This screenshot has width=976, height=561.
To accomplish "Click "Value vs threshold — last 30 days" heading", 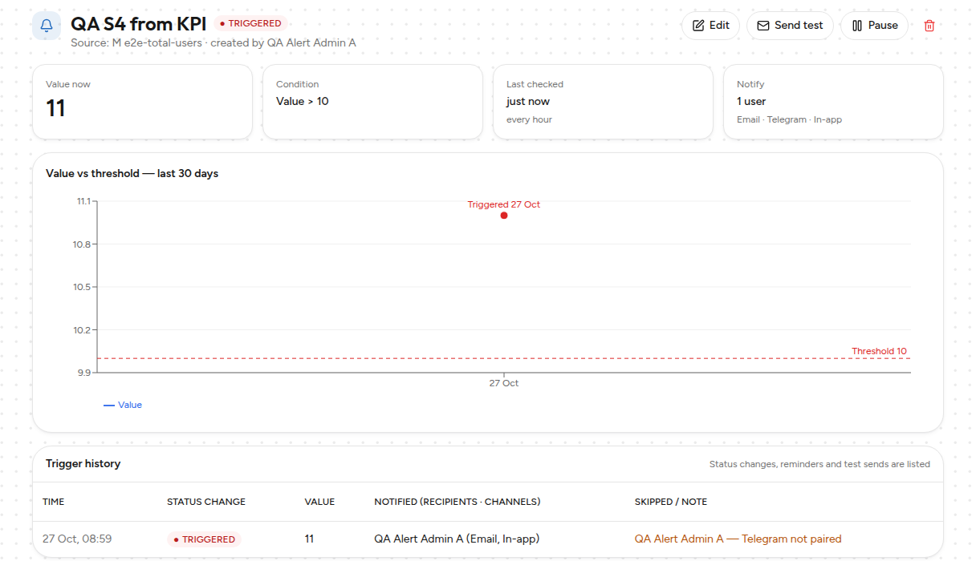I will click(x=132, y=173).
